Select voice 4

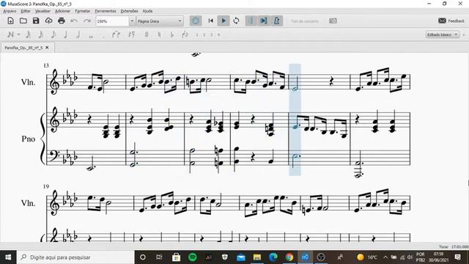click(x=218, y=34)
